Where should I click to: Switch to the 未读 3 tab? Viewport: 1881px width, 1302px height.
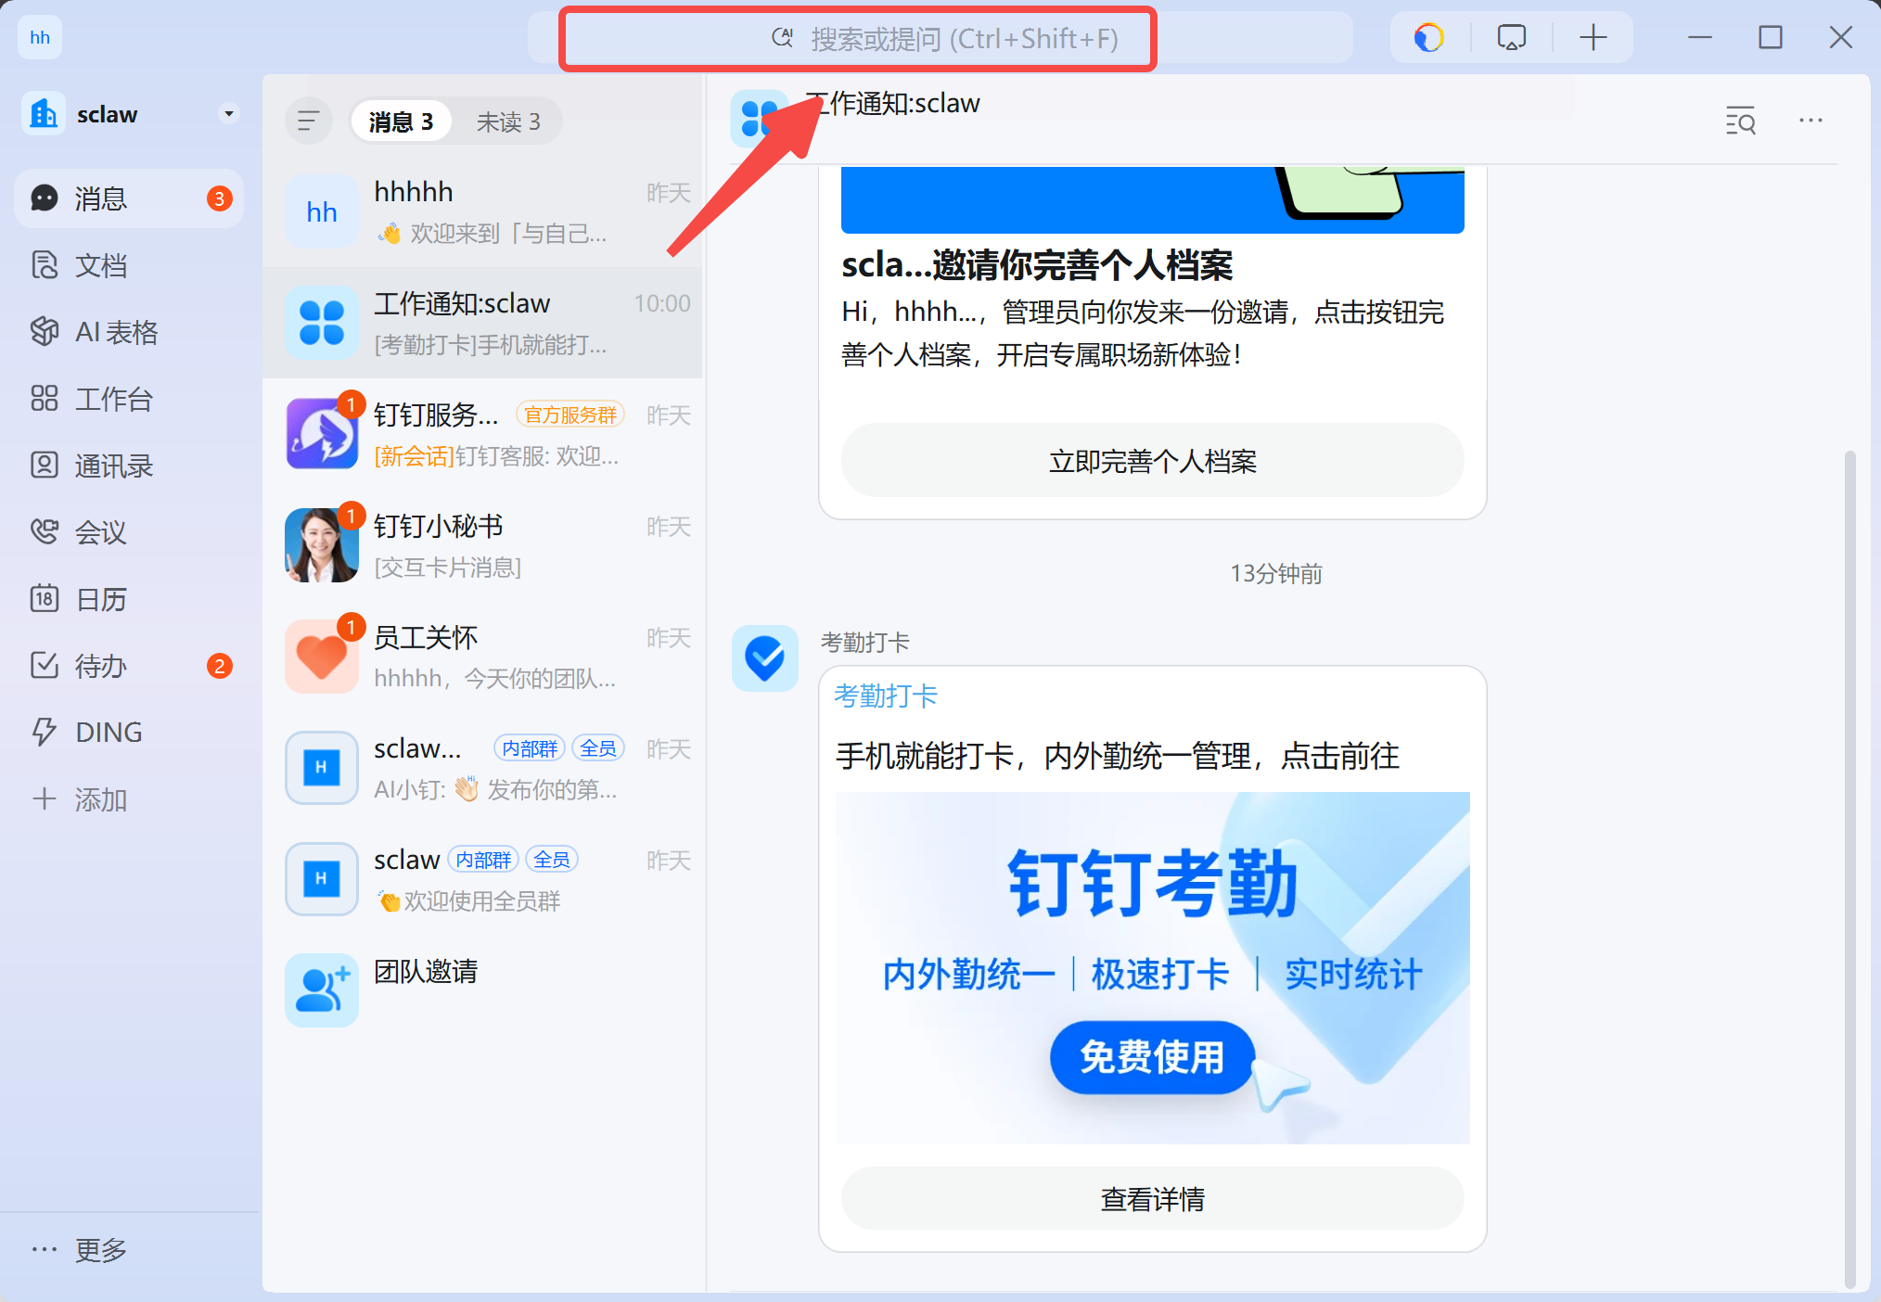(507, 121)
